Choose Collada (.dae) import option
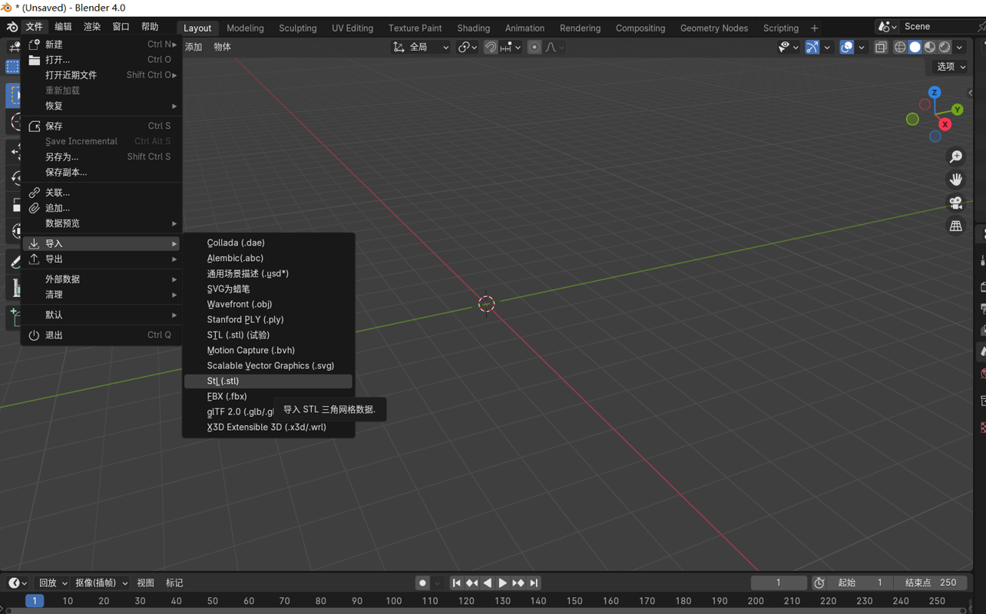Image resolution: width=986 pixels, height=614 pixels. (269, 243)
